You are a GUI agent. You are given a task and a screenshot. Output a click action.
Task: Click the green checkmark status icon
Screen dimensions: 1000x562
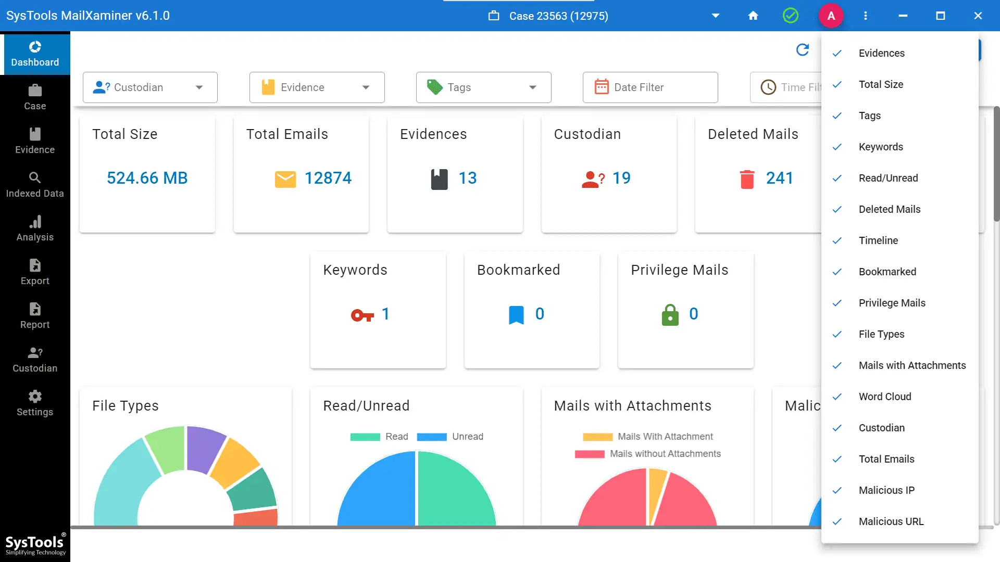coord(791,16)
